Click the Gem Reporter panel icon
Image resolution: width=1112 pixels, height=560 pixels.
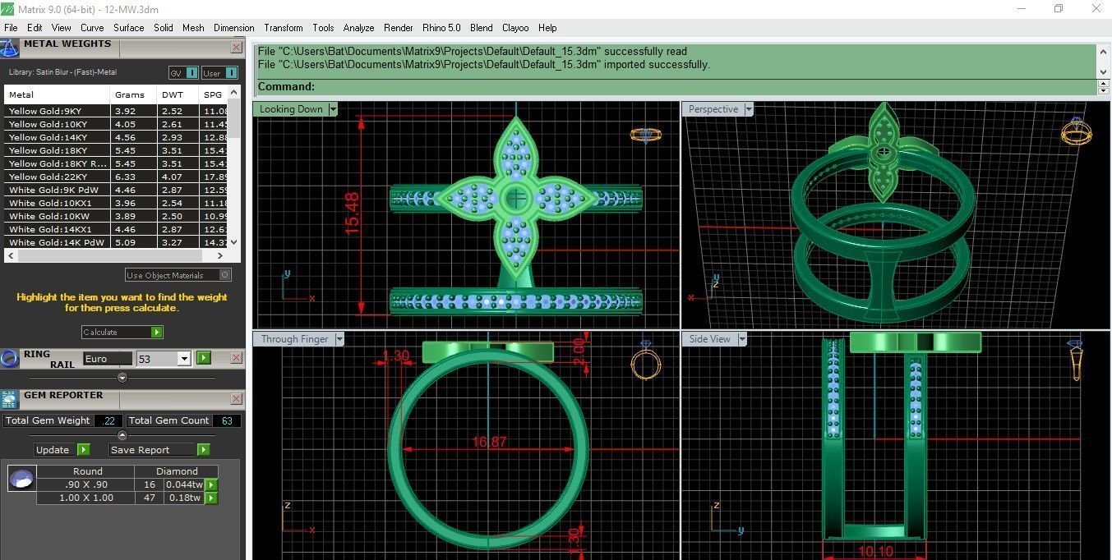9,400
